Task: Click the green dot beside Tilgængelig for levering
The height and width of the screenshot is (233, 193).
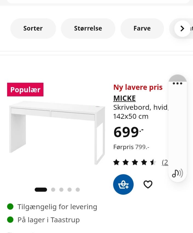Action: 10,207
